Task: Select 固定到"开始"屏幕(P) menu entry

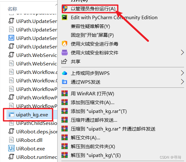Action: 92,35
